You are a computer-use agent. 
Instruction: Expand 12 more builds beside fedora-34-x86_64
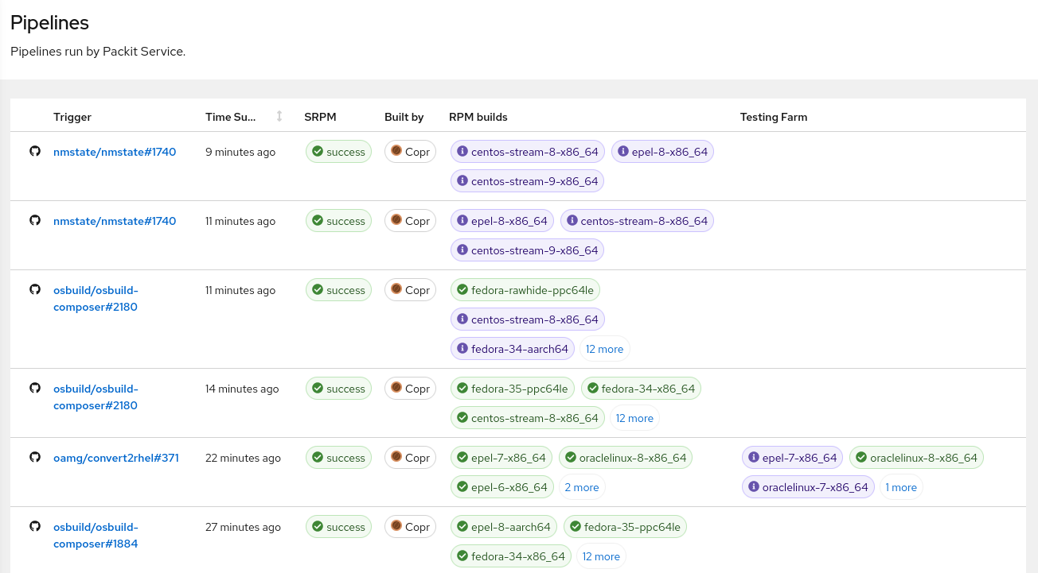[x=601, y=556]
